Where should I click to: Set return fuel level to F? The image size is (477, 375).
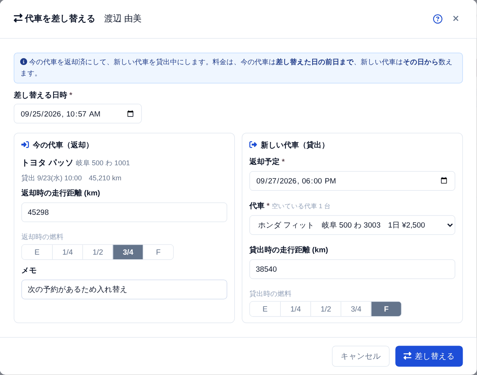[x=158, y=252]
